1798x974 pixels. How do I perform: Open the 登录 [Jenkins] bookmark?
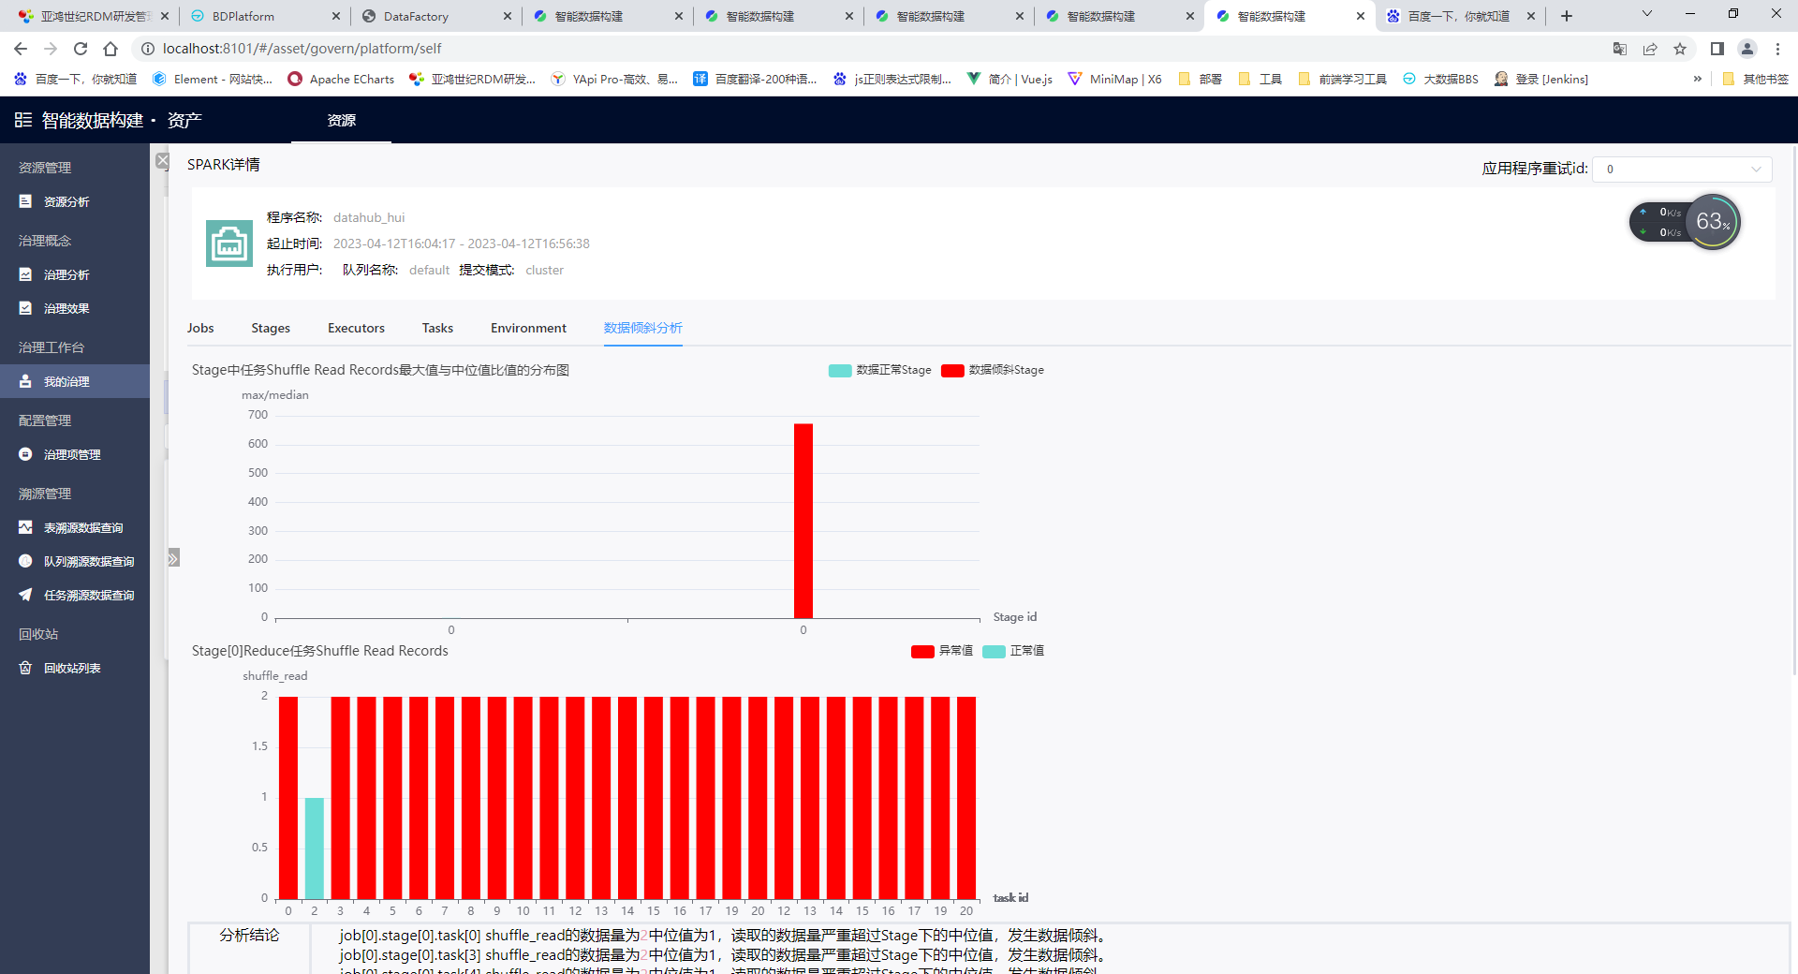tap(1541, 79)
